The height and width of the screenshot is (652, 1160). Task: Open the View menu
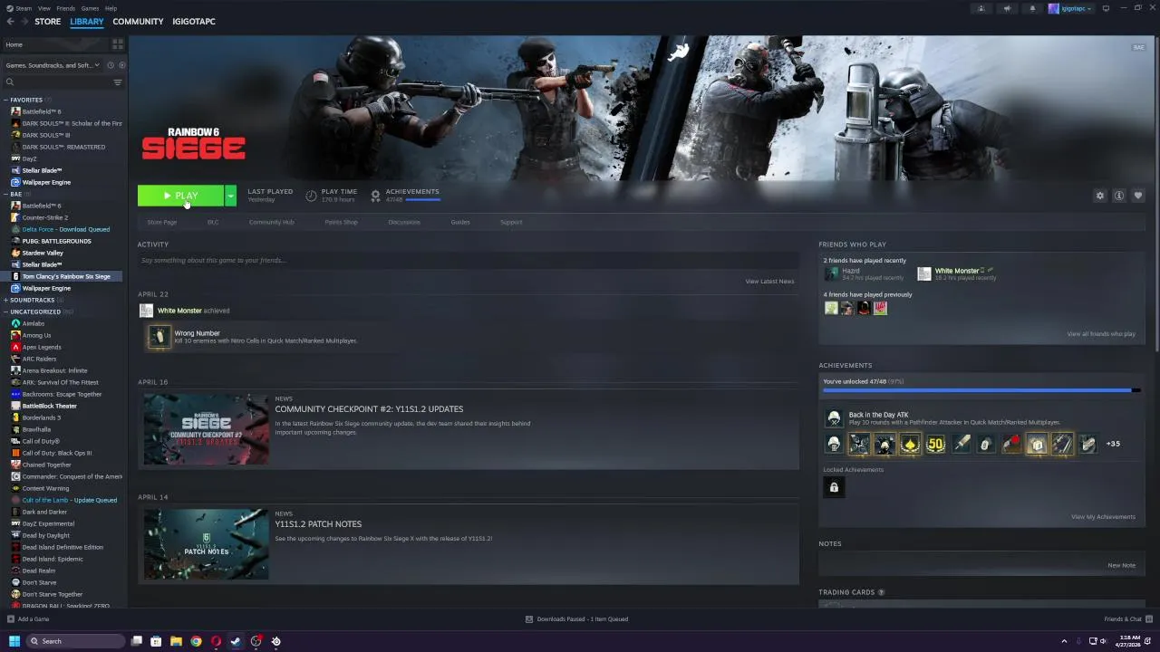[43, 8]
